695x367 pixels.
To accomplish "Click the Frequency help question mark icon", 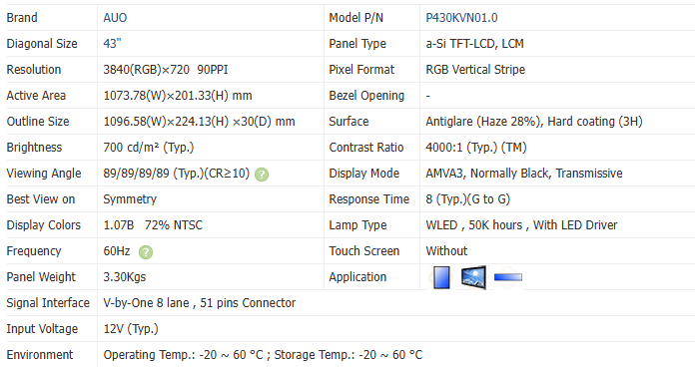I will click(146, 252).
